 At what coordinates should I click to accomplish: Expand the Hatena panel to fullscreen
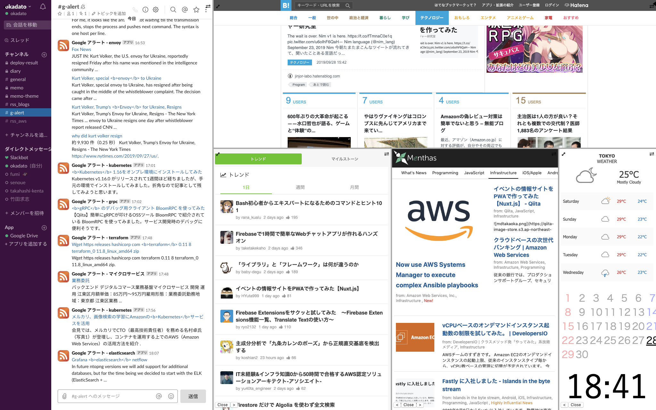click(218, 6)
